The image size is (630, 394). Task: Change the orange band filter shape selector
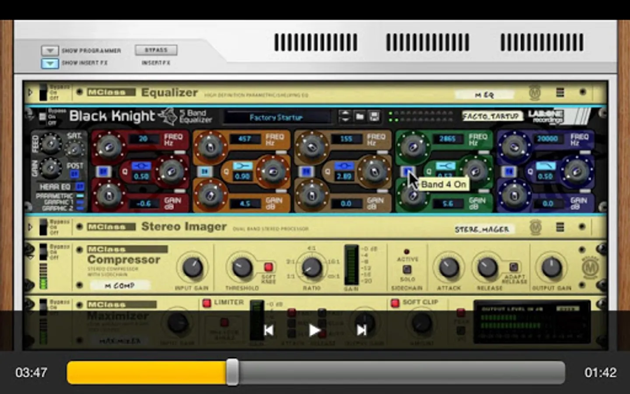pos(242,166)
